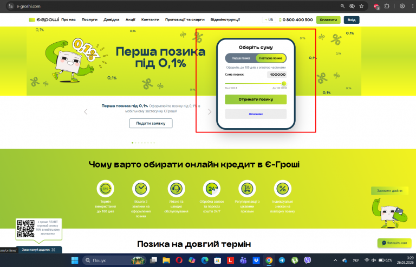Image resolution: width=416 pixels, height=267 pixels.
Task: Expand the UA language dropdown
Action: click(x=269, y=19)
